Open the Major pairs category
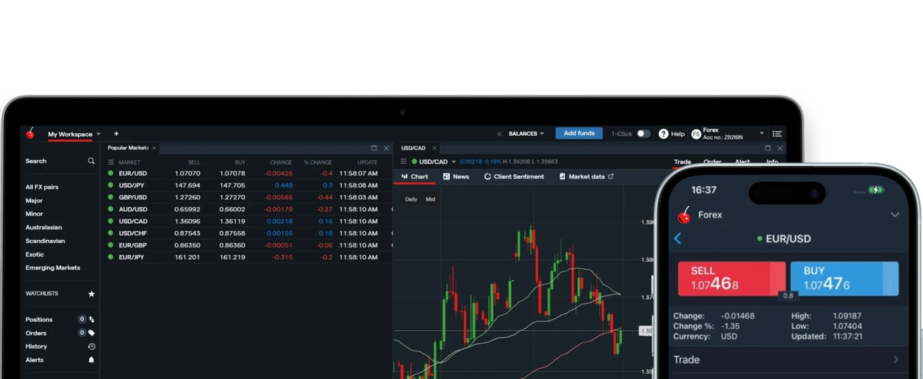The image size is (923, 379). click(x=34, y=201)
